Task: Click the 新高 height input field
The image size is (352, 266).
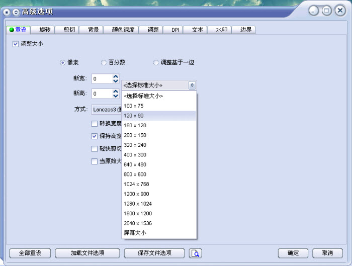Action: pyautogui.click(x=103, y=94)
